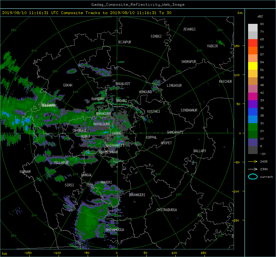
Task: Click the NARAGUND city label
Action: pos(104,114)
